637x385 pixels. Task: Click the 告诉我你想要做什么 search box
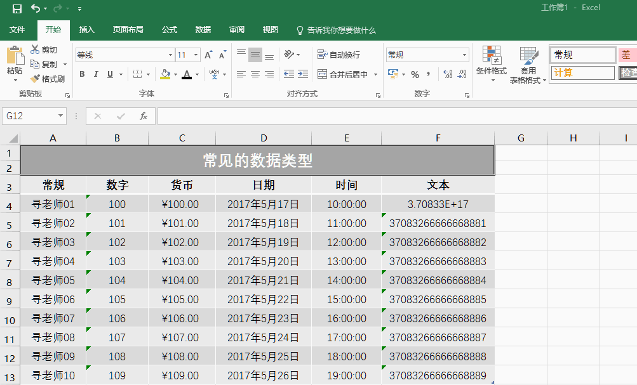click(x=337, y=30)
